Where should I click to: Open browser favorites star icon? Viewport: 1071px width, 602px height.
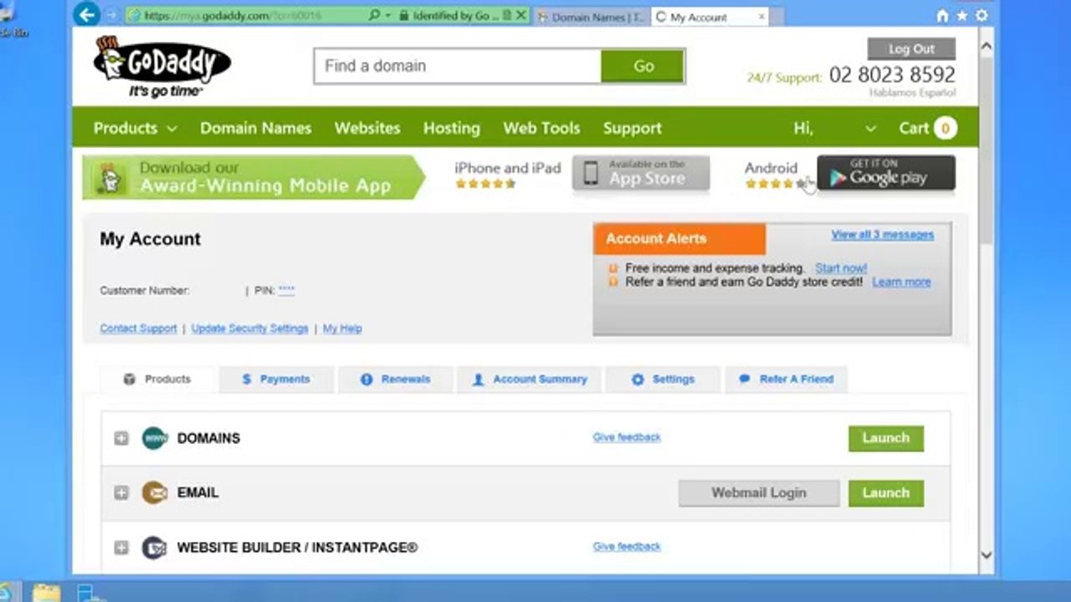[962, 16]
